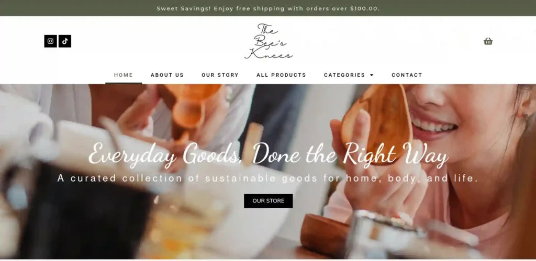Expand the Categories caret arrow
Screen dimensions: 536x261
pyautogui.click(x=372, y=75)
